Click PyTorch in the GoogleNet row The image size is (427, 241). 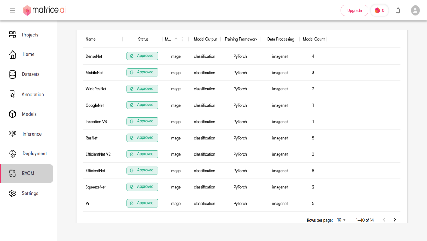[x=240, y=105]
